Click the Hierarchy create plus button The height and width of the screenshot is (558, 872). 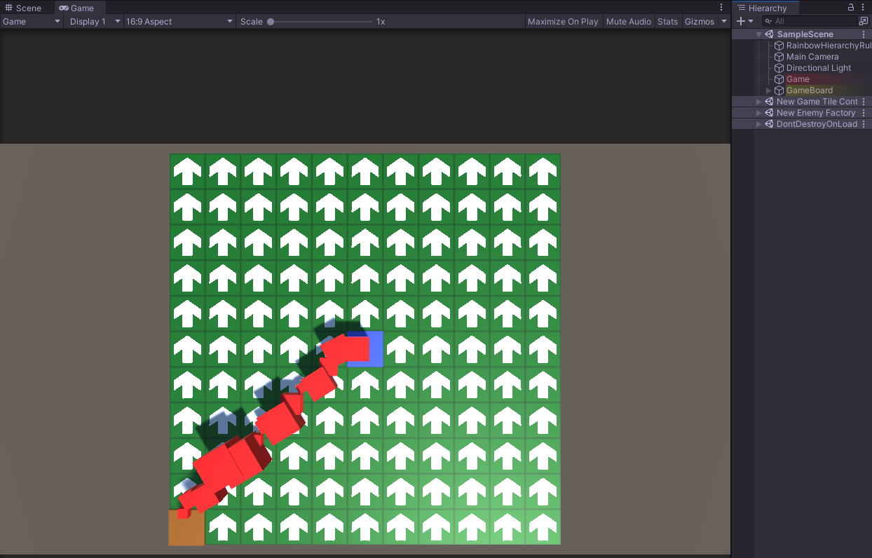(740, 21)
